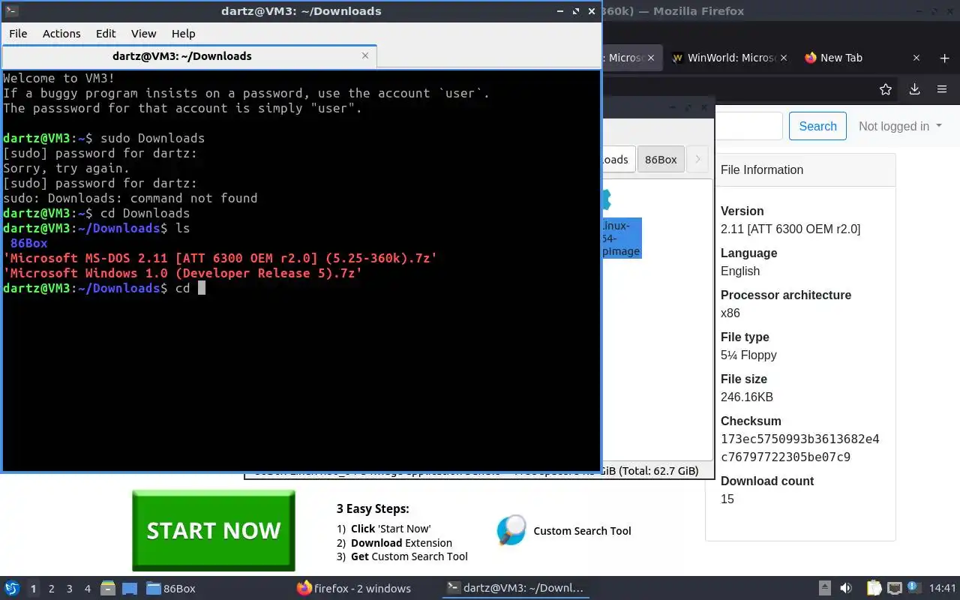Open the Edit menu in terminal
The image size is (960, 600).
106,33
